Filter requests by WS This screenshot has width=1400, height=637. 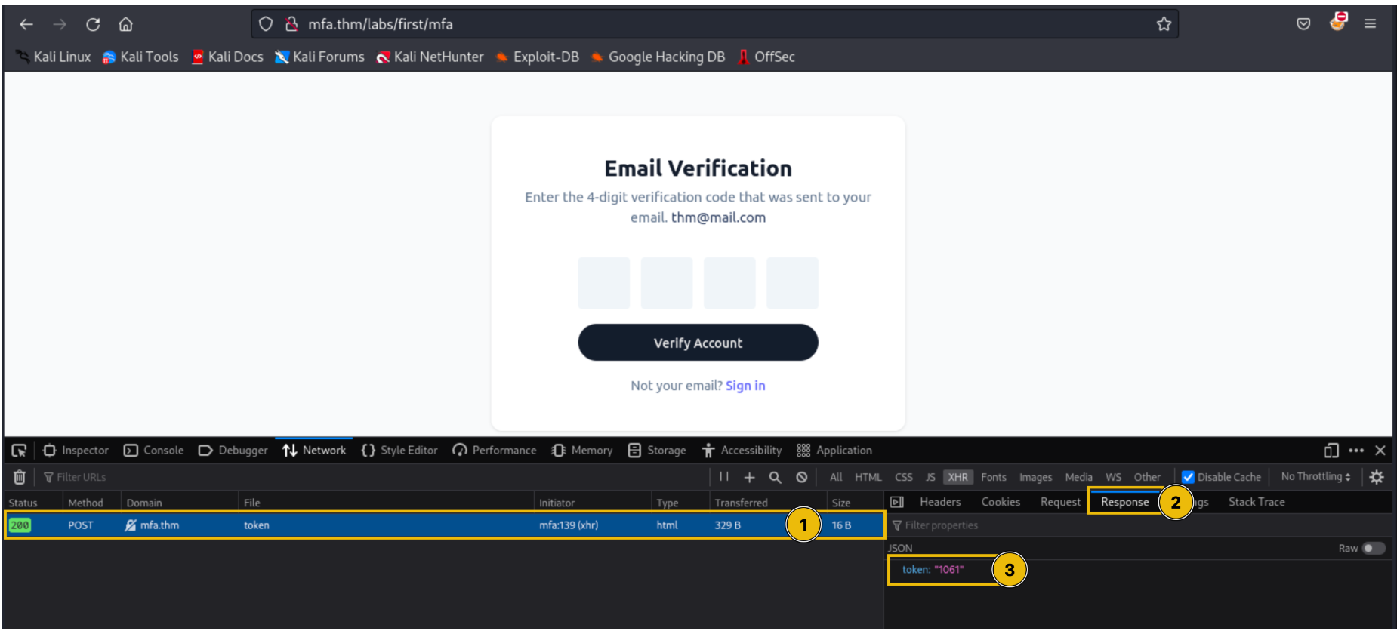pyautogui.click(x=1114, y=477)
